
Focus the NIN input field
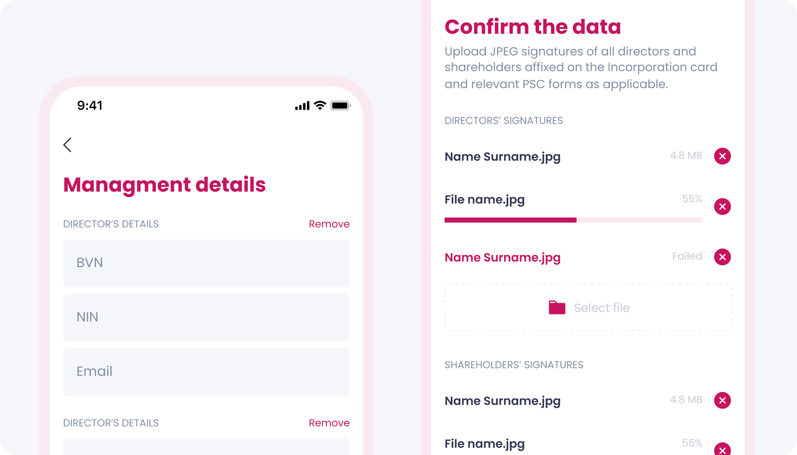206,317
